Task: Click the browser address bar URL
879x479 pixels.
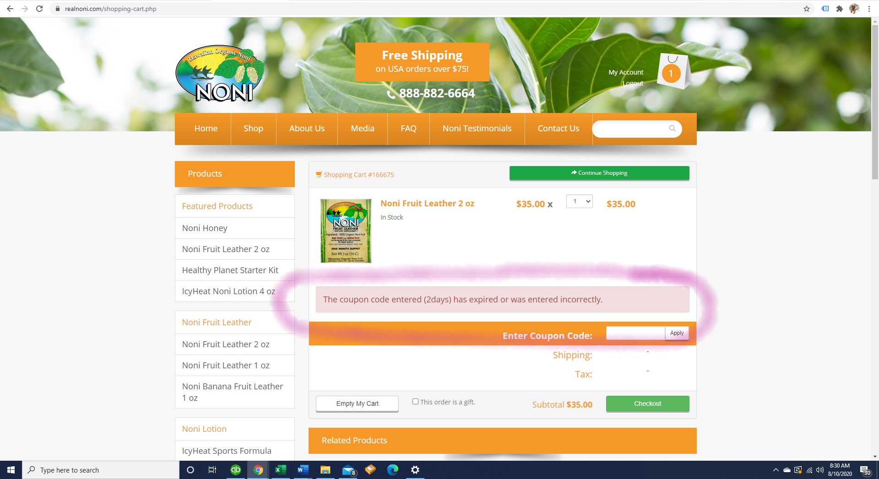Action: 110,9
